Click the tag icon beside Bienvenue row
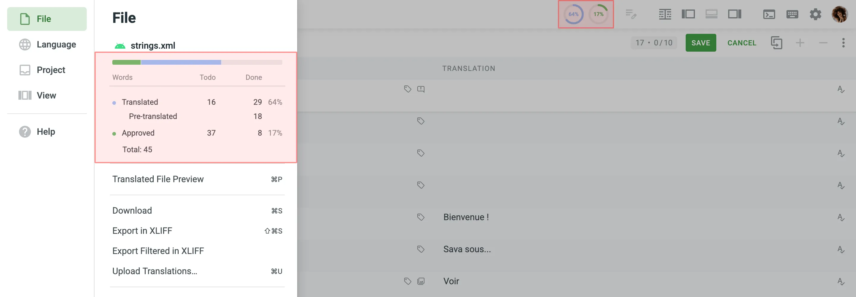 [421, 217]
